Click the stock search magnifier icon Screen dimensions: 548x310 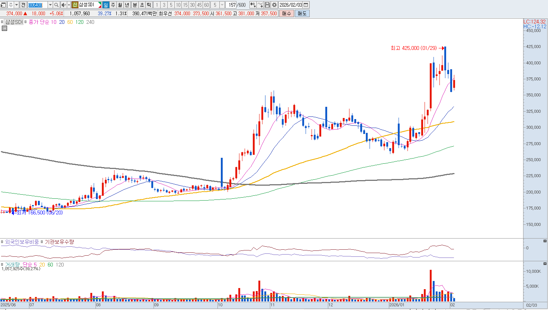(x=56, y=5)
